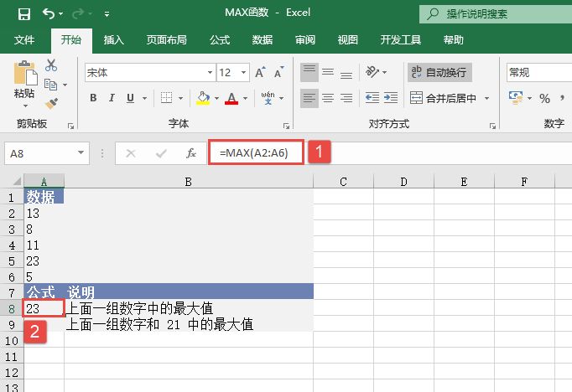
Task: Click the Increase Font Size icon
Action: 261,73
